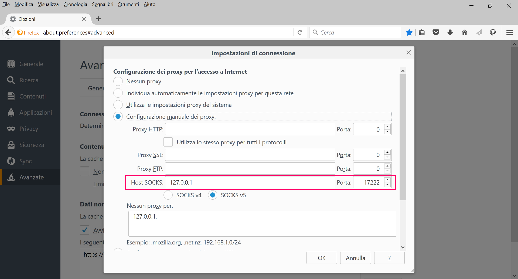Screen dimensions: 518x279
Task: Click the Proxy HTTP host field
Action: pyautogui.click(x=250, y=129)
